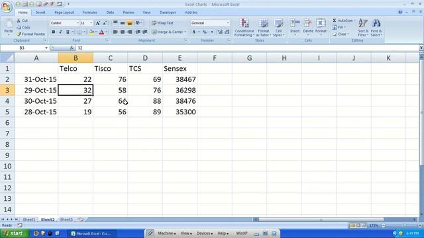Decrease decimal places
Viewport: 424px width, 238px height.
(x=227, y=32)
